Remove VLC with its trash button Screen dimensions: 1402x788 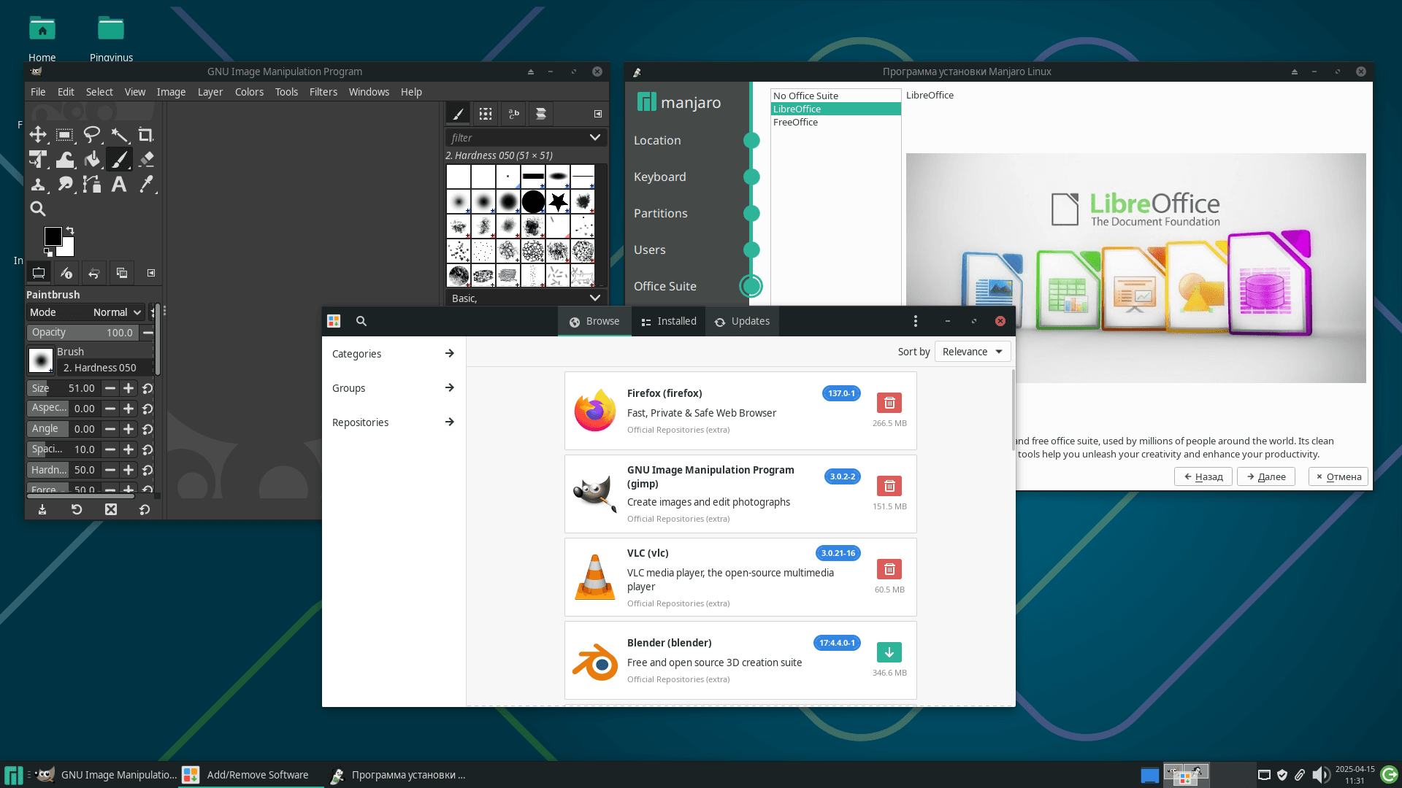point(889,569)
